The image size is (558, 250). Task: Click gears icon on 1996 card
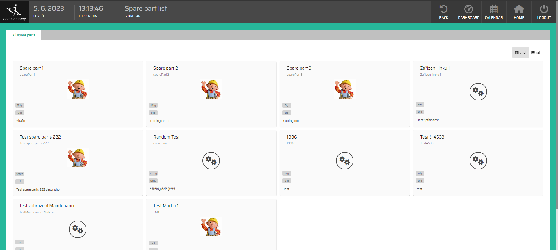click(x=344, y=161)
